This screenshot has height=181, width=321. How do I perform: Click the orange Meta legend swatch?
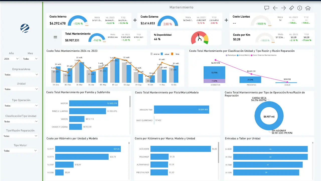point(172,54)
